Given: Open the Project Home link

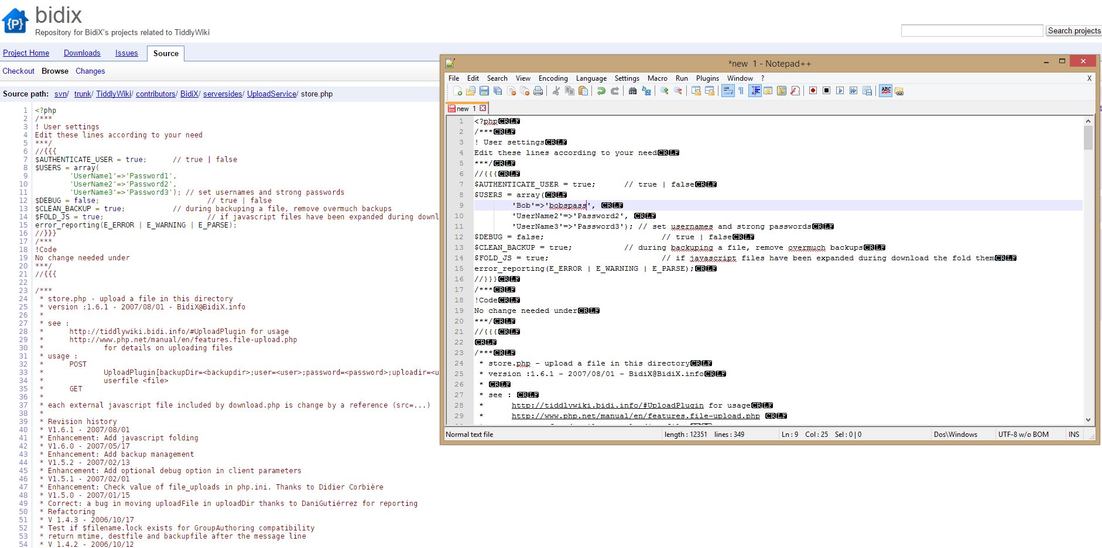Looking at the screenshot, I should tap(26, 53).
